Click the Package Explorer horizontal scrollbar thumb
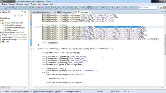The height and width of the screenshot is (93, 166). tap(5, 87)
